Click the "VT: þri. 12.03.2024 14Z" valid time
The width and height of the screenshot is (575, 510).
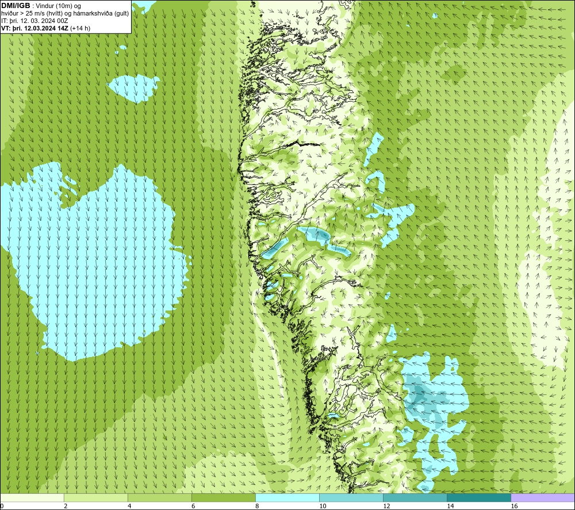pyautogui.click(x=35, y=28)
